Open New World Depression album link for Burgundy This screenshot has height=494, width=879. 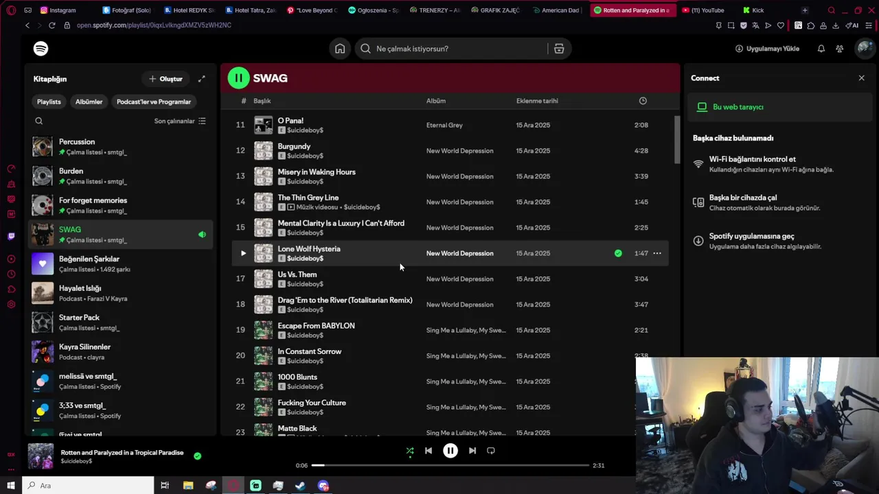460,151
